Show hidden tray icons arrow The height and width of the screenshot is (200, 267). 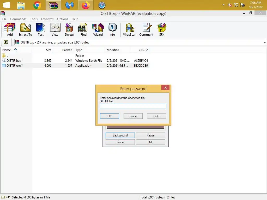223,5
